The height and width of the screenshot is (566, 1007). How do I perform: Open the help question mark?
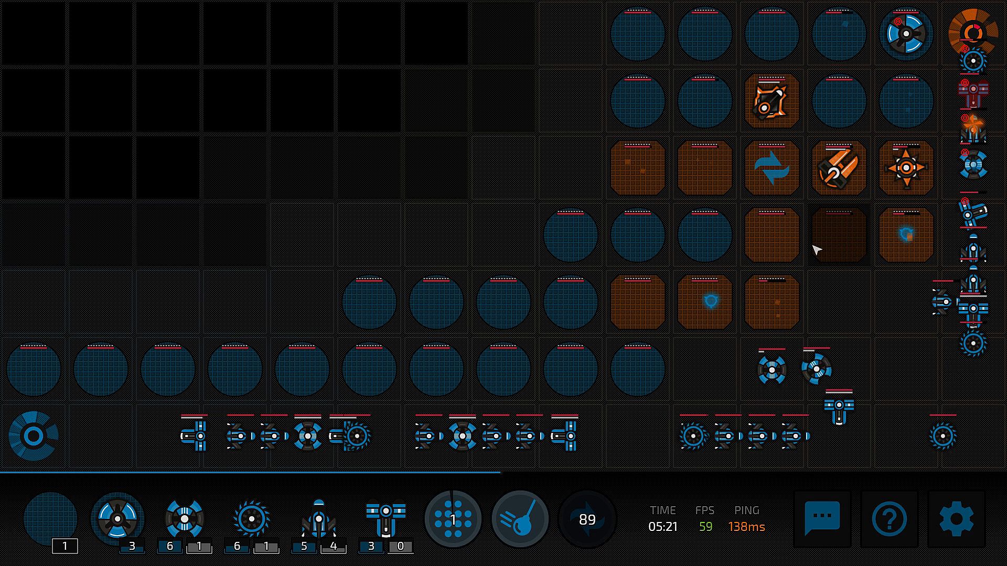889,519
